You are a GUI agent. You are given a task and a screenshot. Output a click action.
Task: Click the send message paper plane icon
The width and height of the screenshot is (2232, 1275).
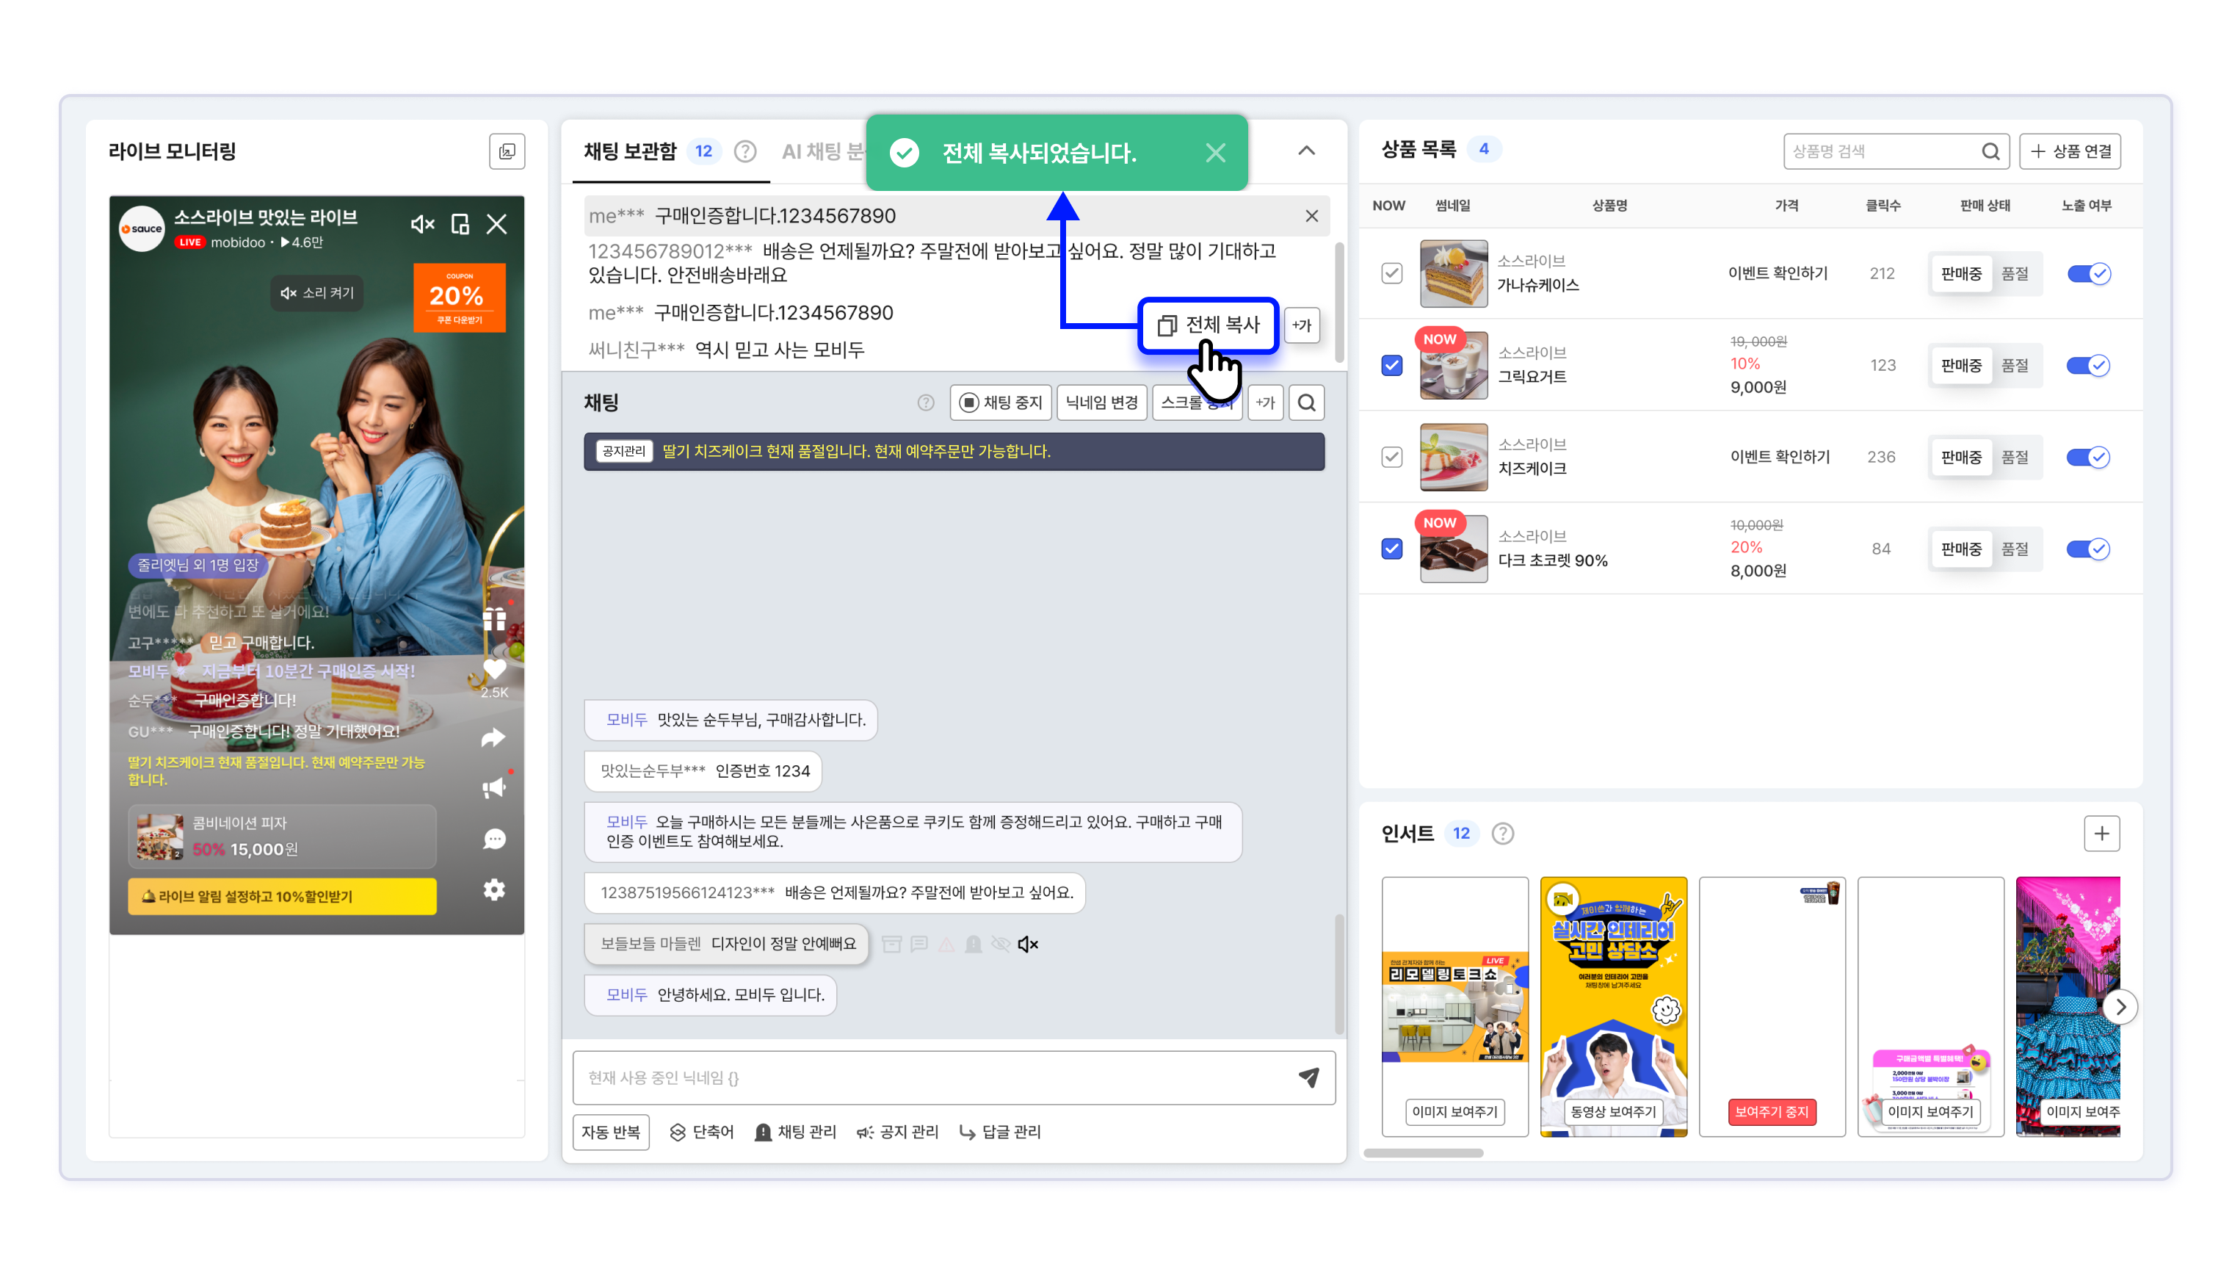(1308, 1077)
